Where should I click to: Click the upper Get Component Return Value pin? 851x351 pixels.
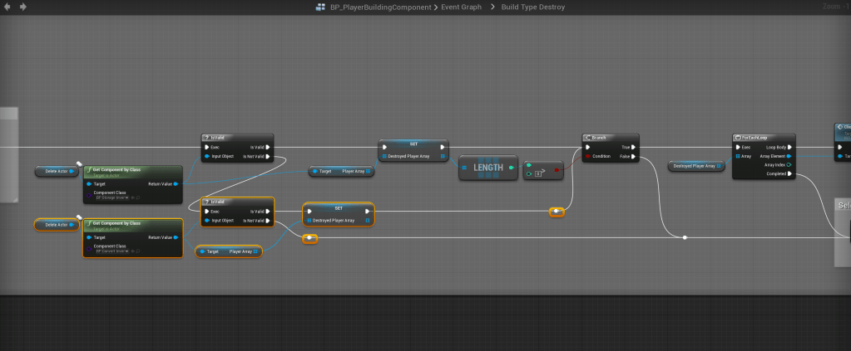176,184
